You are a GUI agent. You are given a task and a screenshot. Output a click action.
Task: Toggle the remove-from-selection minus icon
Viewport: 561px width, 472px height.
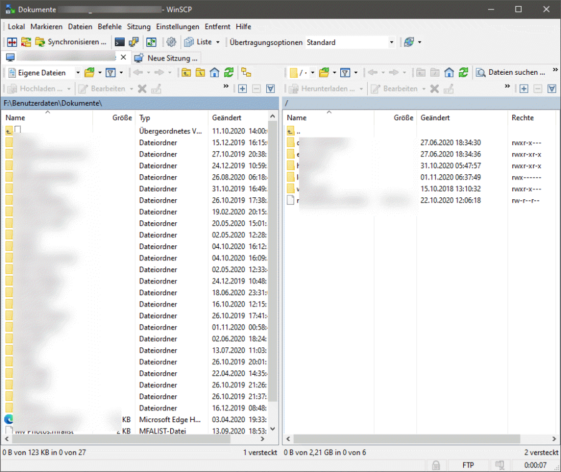(256, 89)
